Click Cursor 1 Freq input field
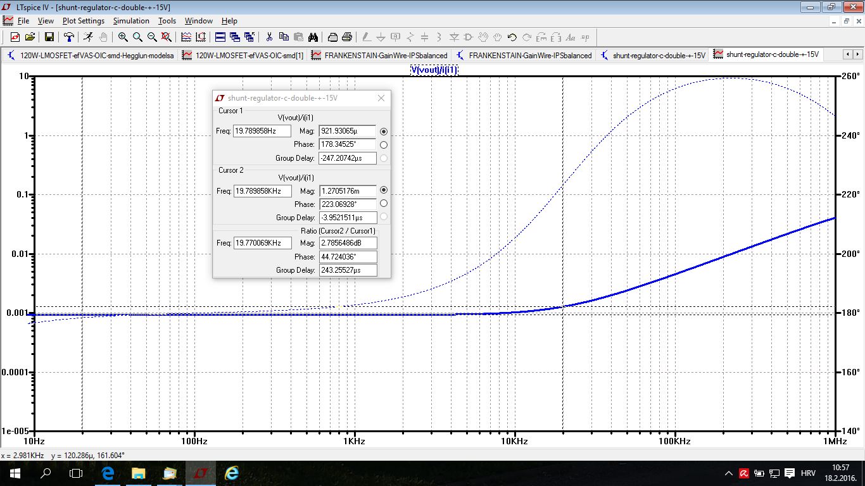This screenshot has height=486, width=865. pyautogui.click(x=262, y=131)
